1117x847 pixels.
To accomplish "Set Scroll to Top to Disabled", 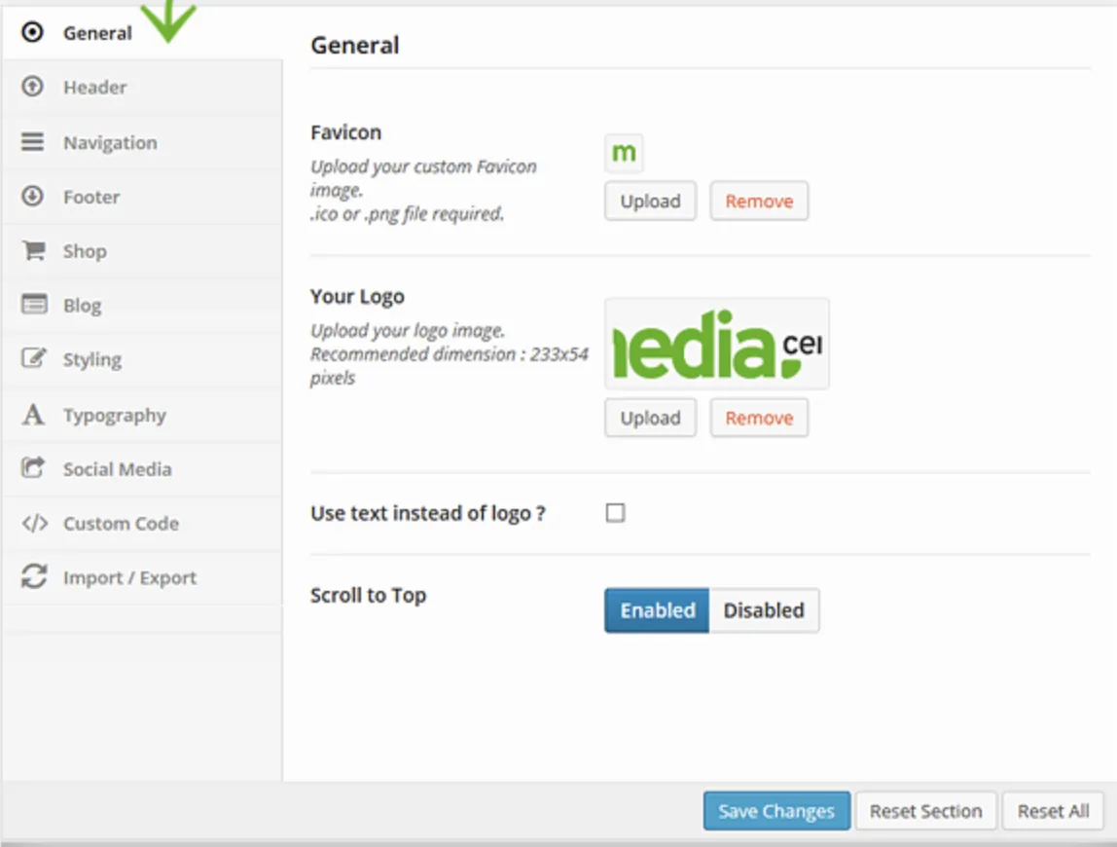I will click(x=764, y=610).
